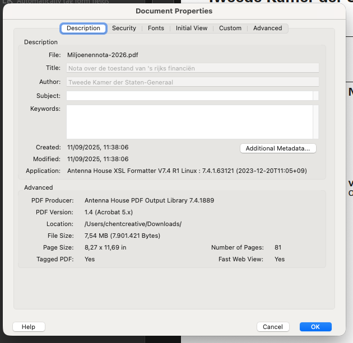Cancel the Document Properties dialog
The height and width of the screenshot is (343, 353).
[273, 327]
